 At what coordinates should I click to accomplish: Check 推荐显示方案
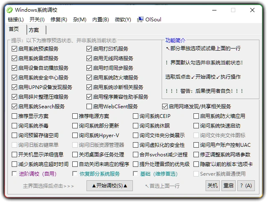coord(14,116)
